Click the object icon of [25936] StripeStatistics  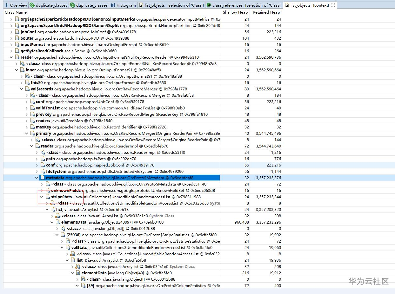[x=63, y=235]
